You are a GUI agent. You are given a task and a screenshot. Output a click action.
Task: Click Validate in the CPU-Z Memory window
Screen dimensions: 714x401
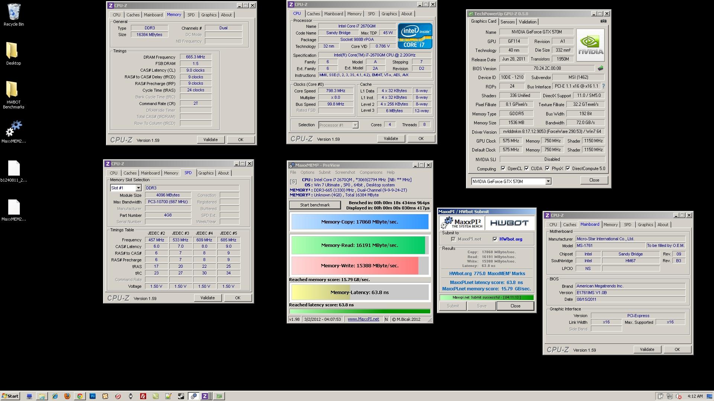(210, 140)
